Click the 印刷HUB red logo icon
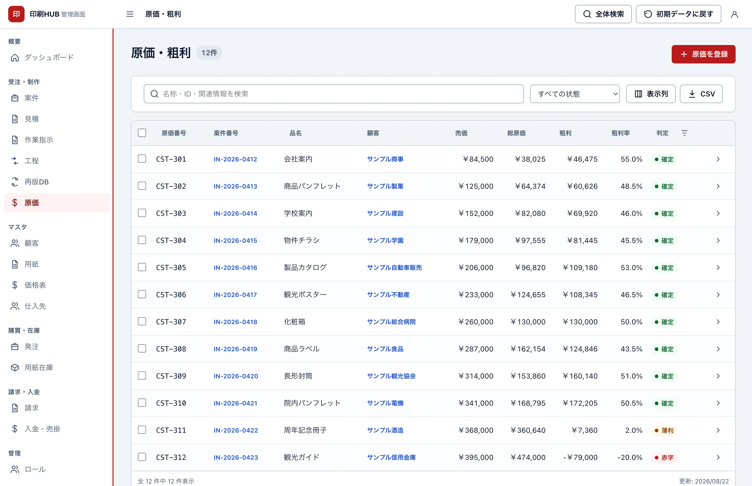Viewport: 752px width, 486px height. click(x=16, y=14)
